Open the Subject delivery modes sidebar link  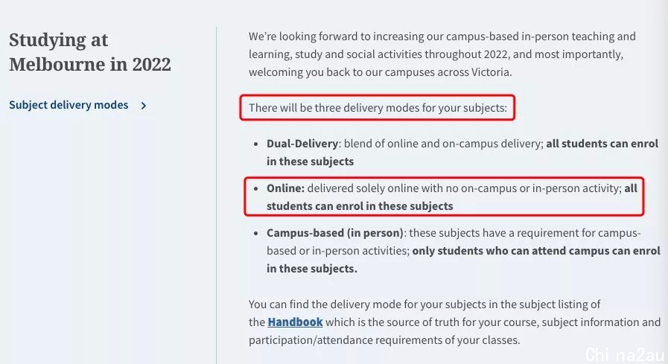69,105
